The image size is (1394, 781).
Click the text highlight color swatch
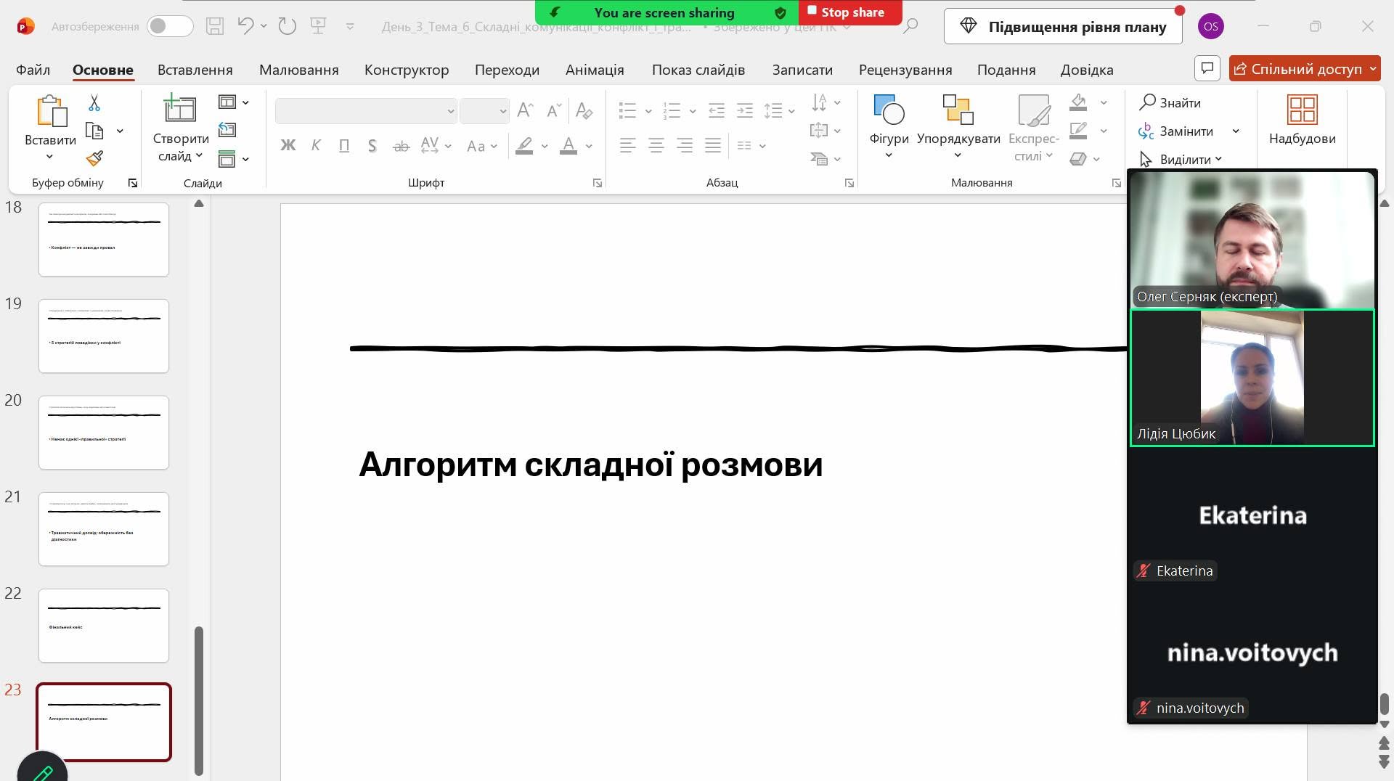pyautogui.click(x=524, y=146)
